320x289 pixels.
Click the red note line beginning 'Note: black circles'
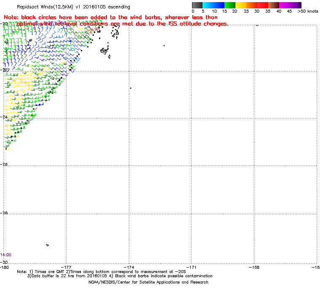point(111,17)
